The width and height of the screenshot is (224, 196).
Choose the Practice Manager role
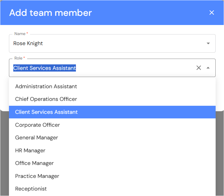pyautogui.click(x=37, y=176)
